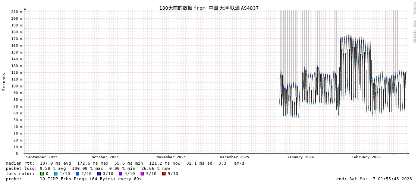Click the red arrow at x-axis end
This screenshot has height=184, width=418.
pos(408,153)
